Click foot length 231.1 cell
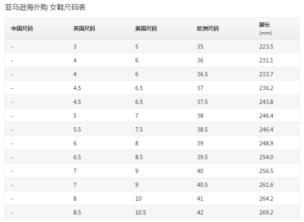 pos(266,61)
